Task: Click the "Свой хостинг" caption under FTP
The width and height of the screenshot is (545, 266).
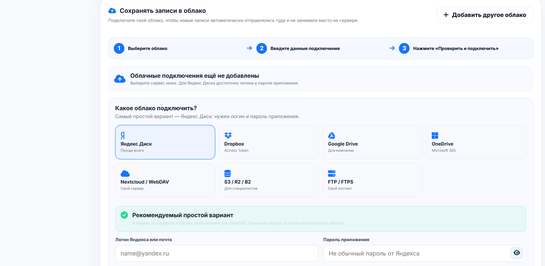Action: [x=340, y=189]
